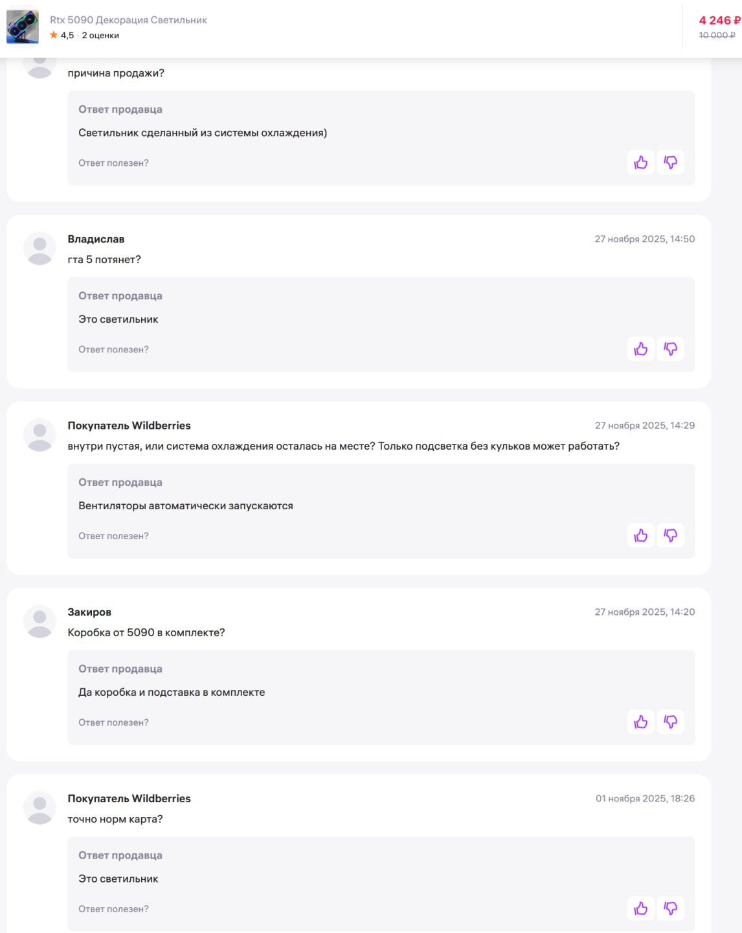Image resolution: width=742 pixels, height=933 pixels.
Task: Dislike the seller answer about cooling system lamp
Action: coord(671,163)
